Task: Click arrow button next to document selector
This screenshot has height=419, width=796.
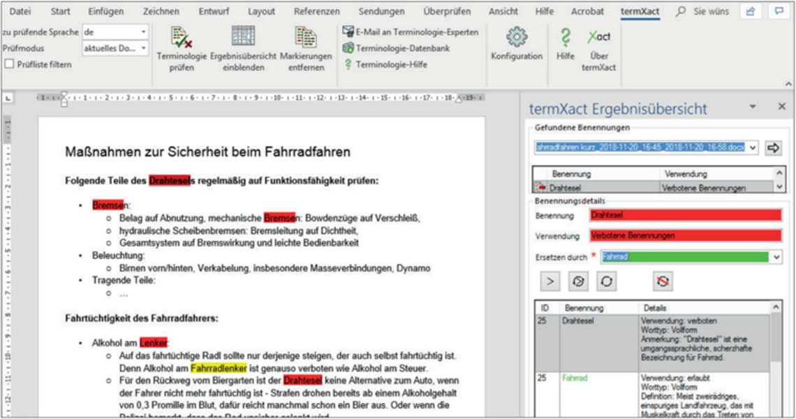Action: pyautogui.click(x=774, y=148)
